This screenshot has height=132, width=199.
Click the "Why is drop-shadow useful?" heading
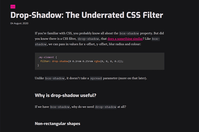click(x=65, y=95)
